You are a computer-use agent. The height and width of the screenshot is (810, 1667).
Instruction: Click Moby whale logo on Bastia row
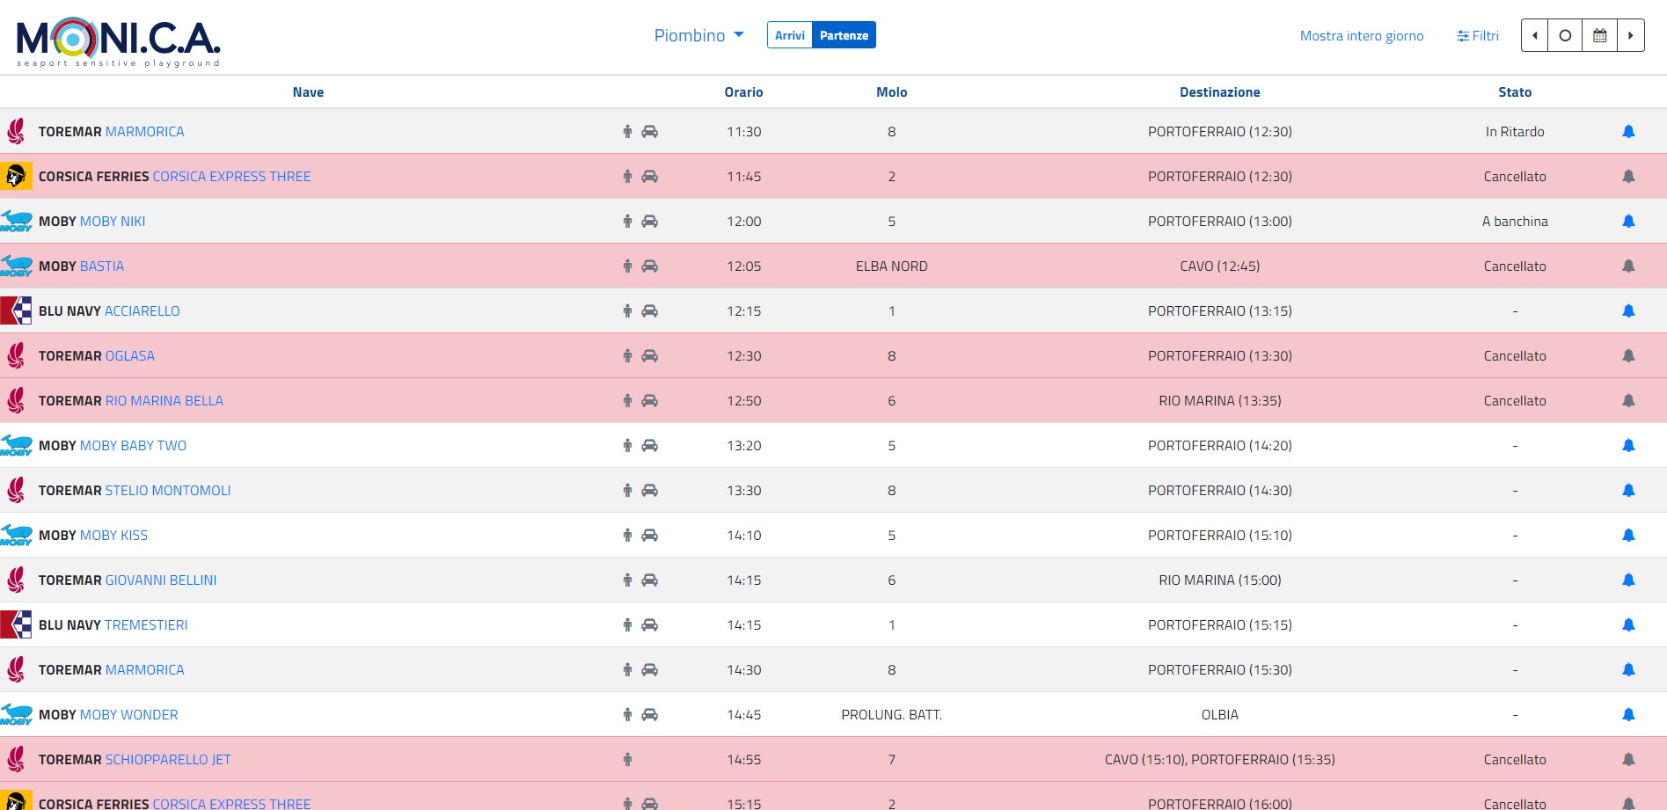pyautogui.click(x=16, y=266)
